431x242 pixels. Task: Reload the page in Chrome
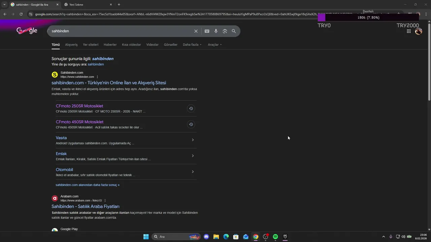pyautogui.click(x=21, y=14)
